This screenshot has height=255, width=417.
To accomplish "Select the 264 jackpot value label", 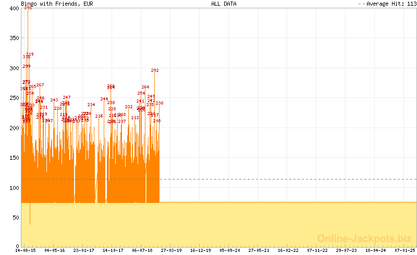I will click(145, 87).
